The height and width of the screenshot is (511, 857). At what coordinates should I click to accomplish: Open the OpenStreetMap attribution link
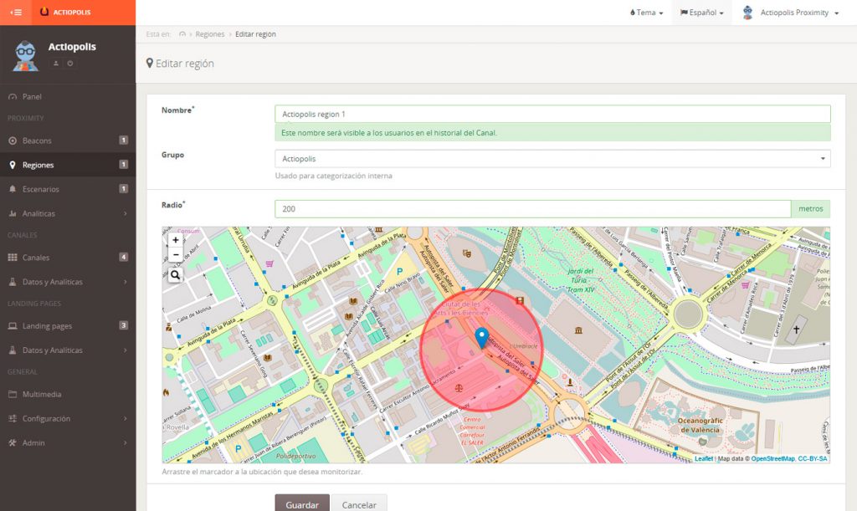tap(772, 458)
